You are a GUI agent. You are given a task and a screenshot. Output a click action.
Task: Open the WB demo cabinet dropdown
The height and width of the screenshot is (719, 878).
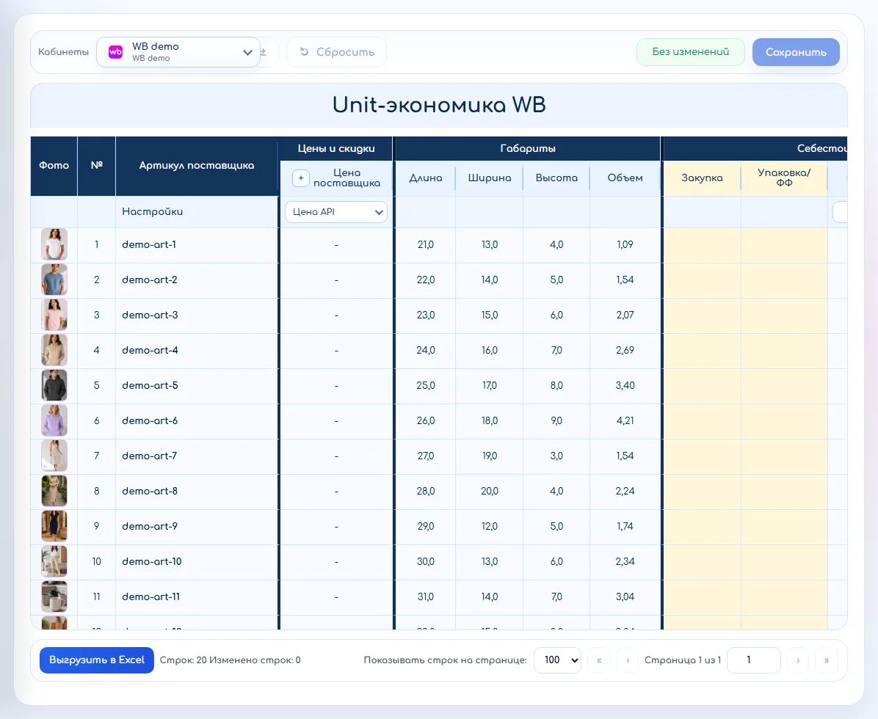178,52
